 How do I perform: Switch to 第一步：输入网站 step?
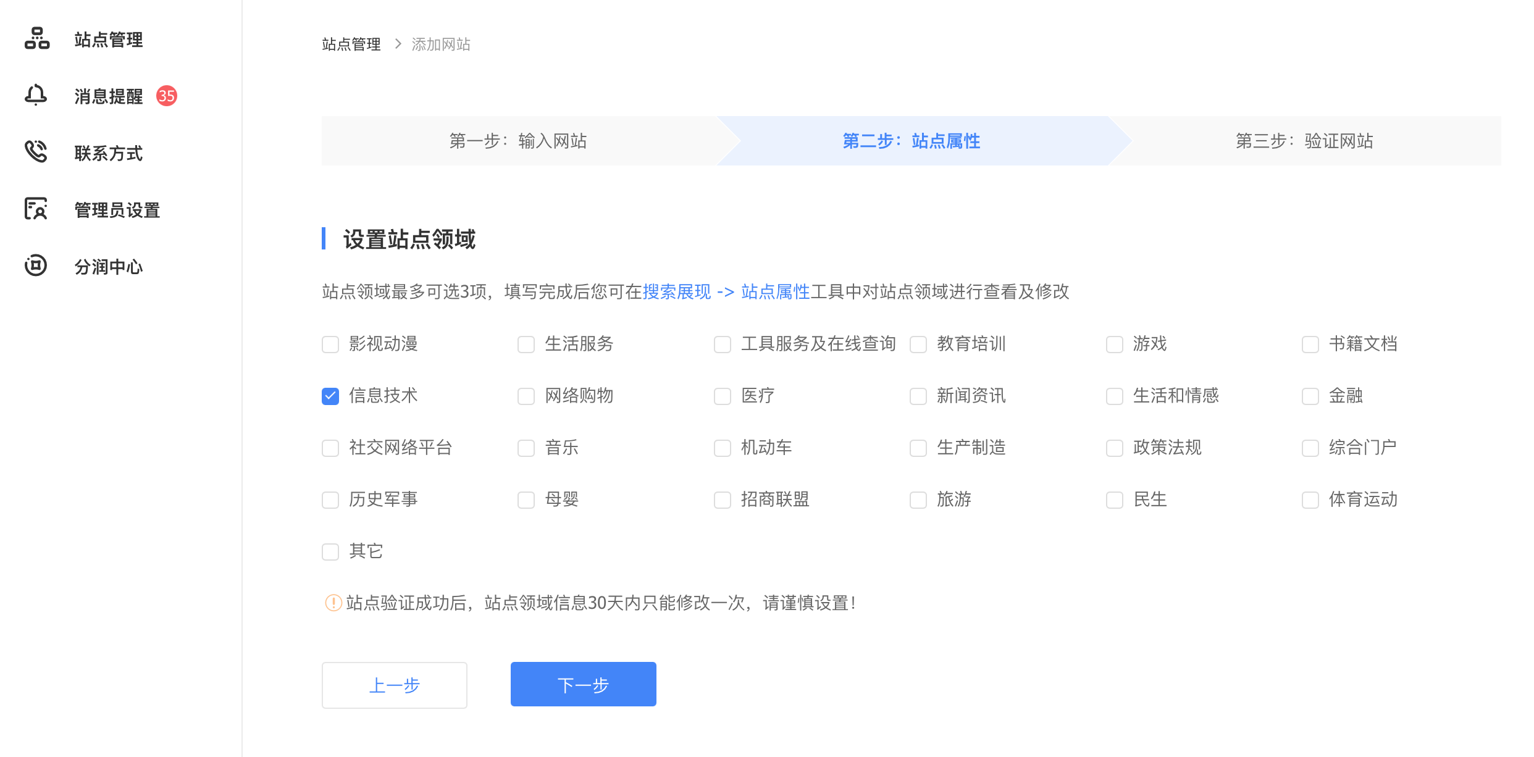click(521, 141)
